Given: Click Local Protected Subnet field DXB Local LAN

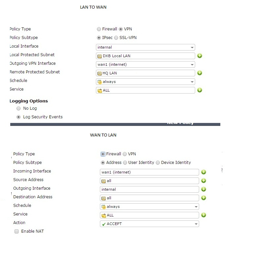Looking at the screenshot, I should [146, 56].
